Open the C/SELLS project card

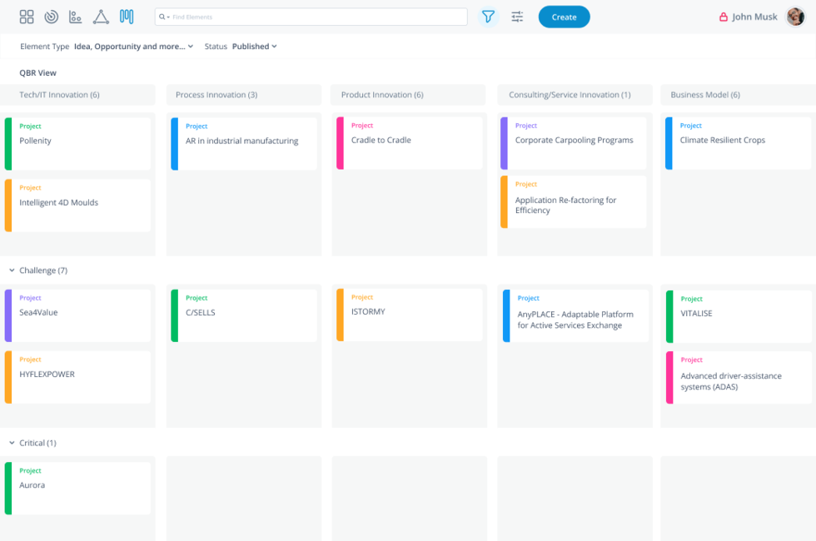243,315
